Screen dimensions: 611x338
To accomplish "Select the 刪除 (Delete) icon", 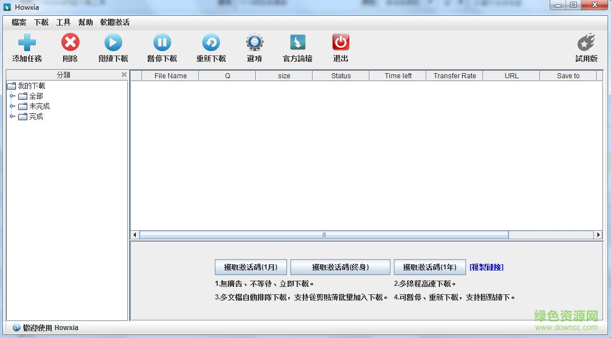I will (69, 47).
